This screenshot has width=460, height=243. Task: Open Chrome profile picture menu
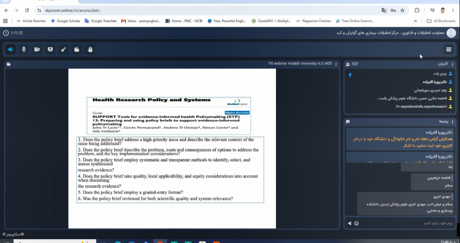(x=443, y=11)
